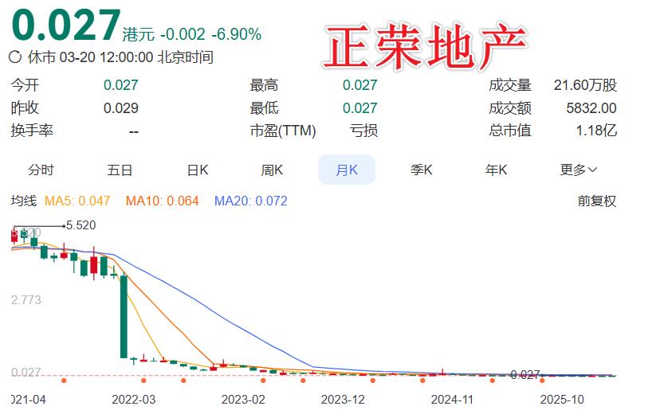Switch to the 分时 chart tab
This screenshot has width=656, height=414.
[x=41, y=170]
